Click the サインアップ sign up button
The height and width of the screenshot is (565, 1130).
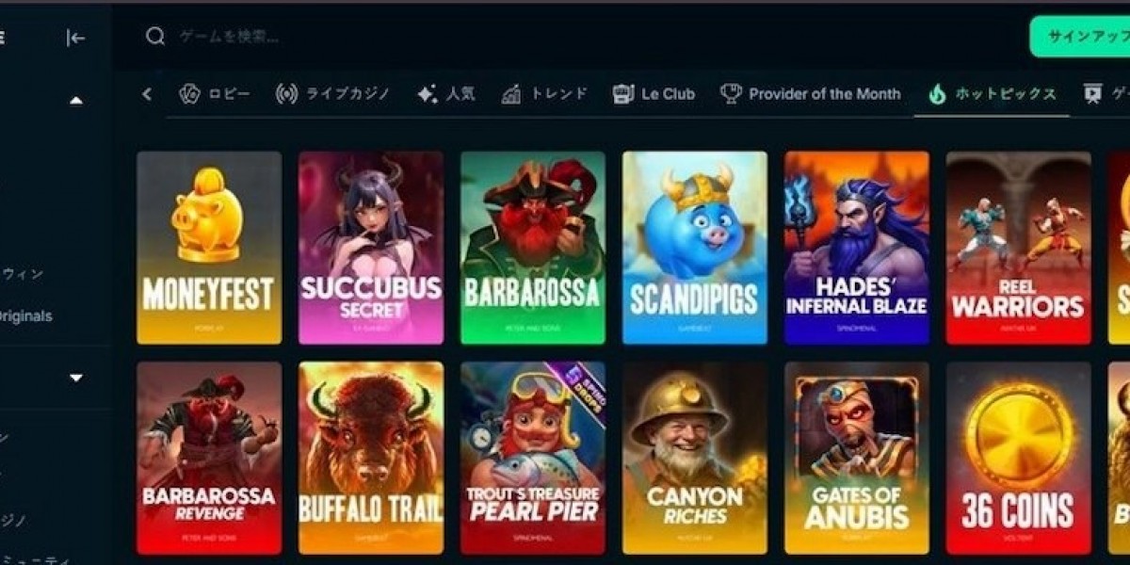[x=1080, y=37]
